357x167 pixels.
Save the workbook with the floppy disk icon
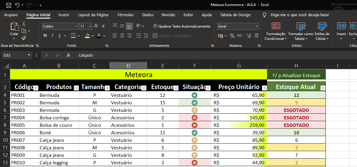8,5
